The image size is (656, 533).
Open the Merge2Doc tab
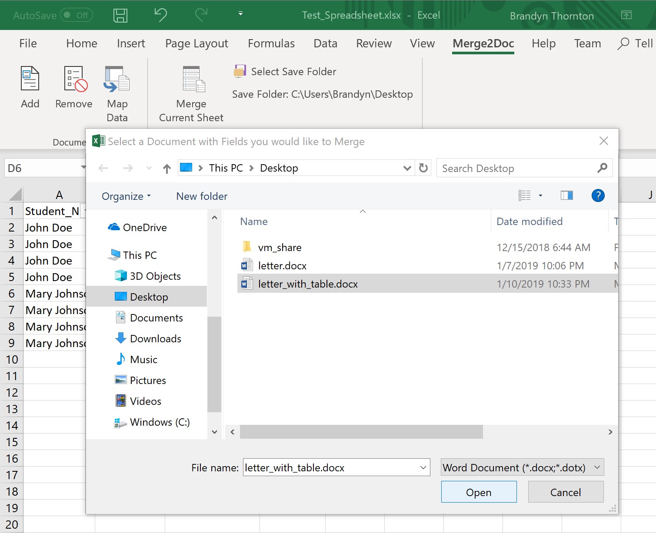point(483,43)
